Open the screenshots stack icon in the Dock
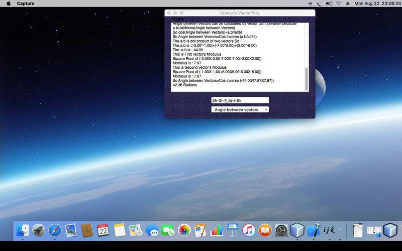This screenshot has width=402, height=251. pyautogui.click(x=374, y=231)
